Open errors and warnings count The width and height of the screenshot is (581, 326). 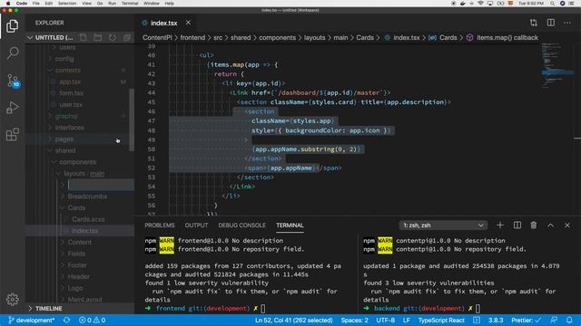[93, 320]
